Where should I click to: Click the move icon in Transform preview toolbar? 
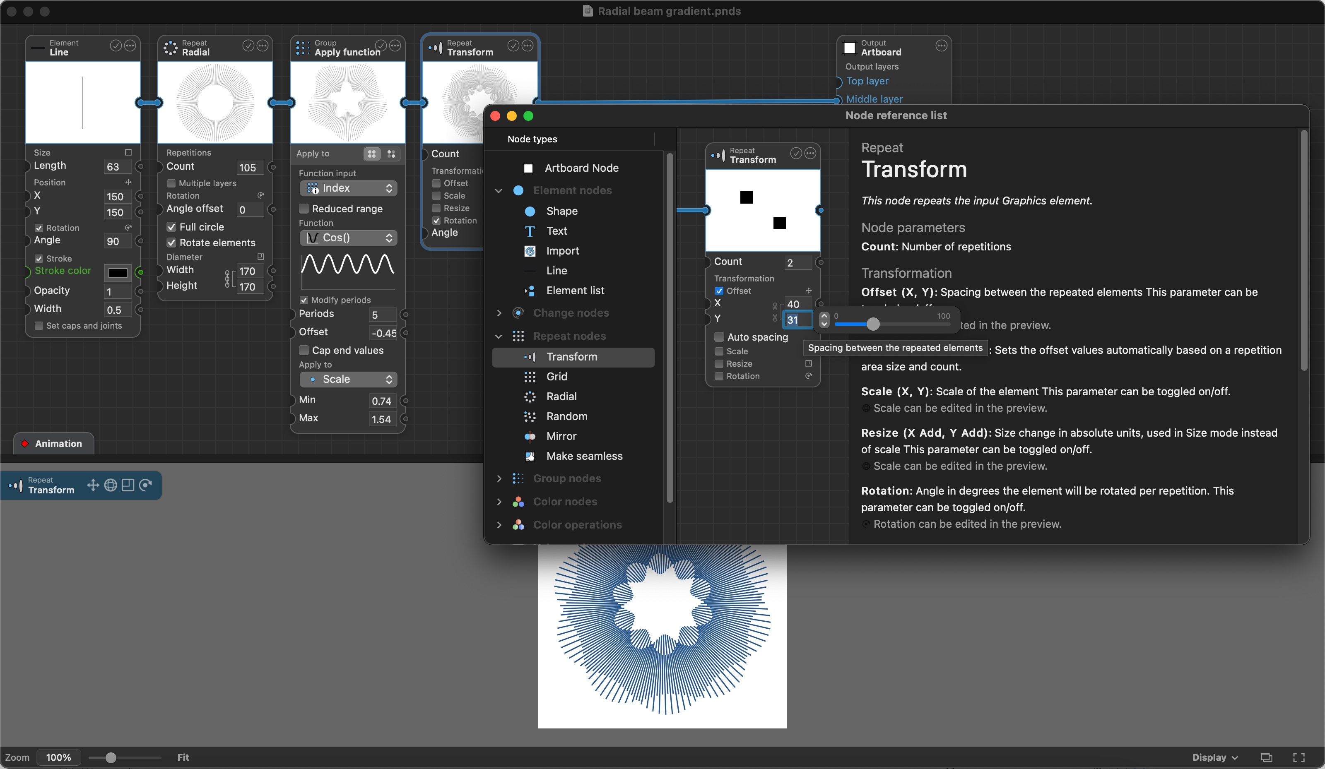pyautogui.click(x=92, y=485)
